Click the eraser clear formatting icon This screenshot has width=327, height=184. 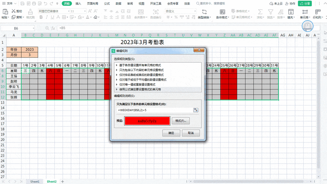[95, 17]
